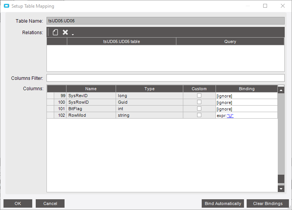
Task: Click the [ignore] binding for BitFlag
Action: click(x=247, y=109)
